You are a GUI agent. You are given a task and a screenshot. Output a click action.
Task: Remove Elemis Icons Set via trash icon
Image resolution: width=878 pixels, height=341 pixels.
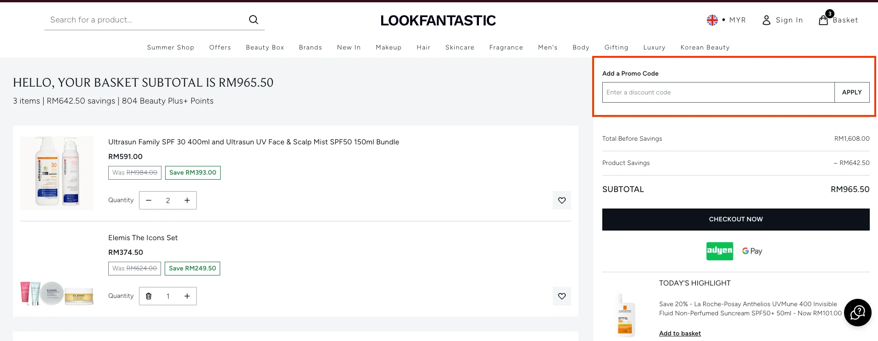tap(149, 296)
